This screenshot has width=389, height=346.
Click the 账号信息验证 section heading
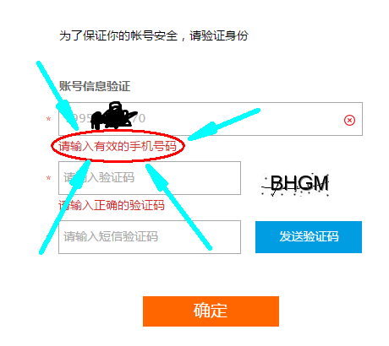coord(95,86)
